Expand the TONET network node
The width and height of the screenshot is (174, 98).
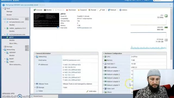click(5, 62)
